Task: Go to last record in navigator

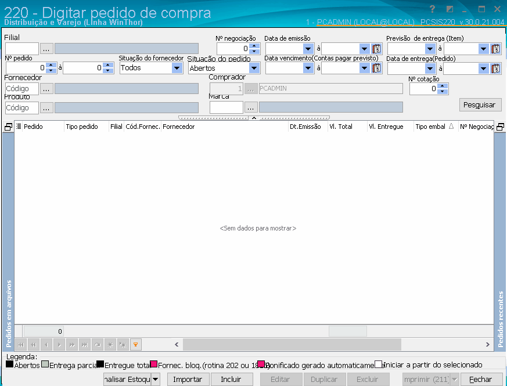Action: (85, 345)
